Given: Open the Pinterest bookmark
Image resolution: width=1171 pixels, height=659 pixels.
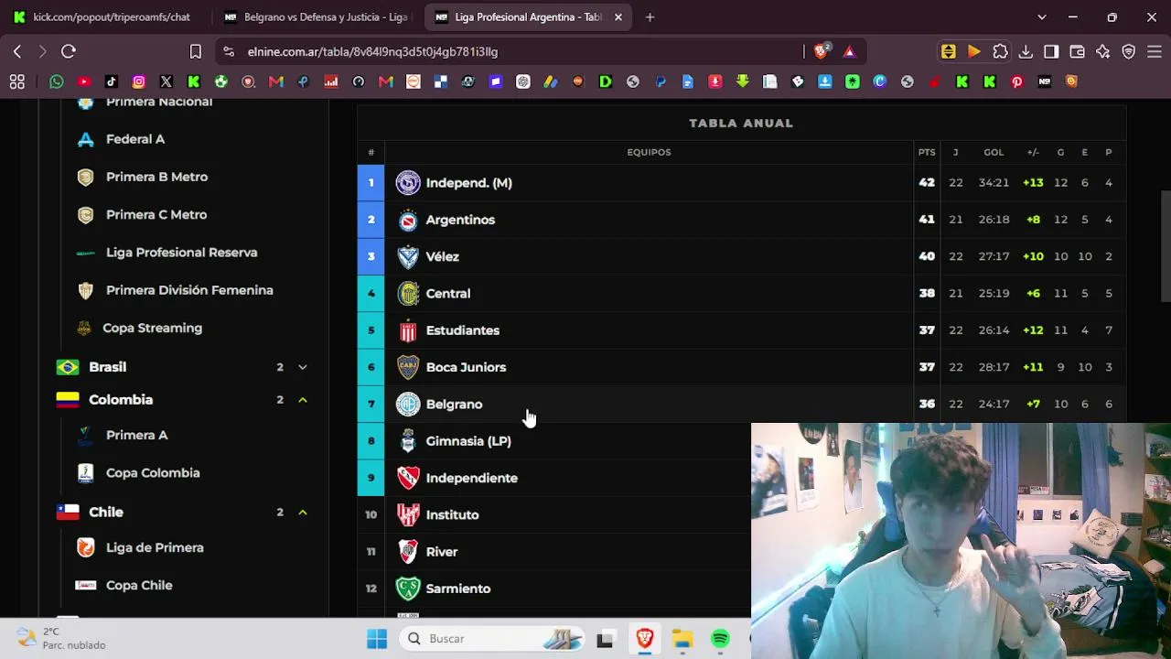Looking at the screenshot, I should (x=1017, y=81).
